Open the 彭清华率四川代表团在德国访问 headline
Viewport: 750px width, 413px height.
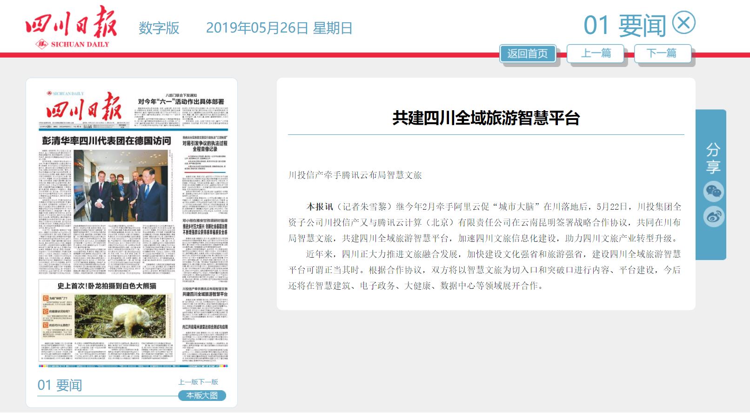tap(107, 141)
